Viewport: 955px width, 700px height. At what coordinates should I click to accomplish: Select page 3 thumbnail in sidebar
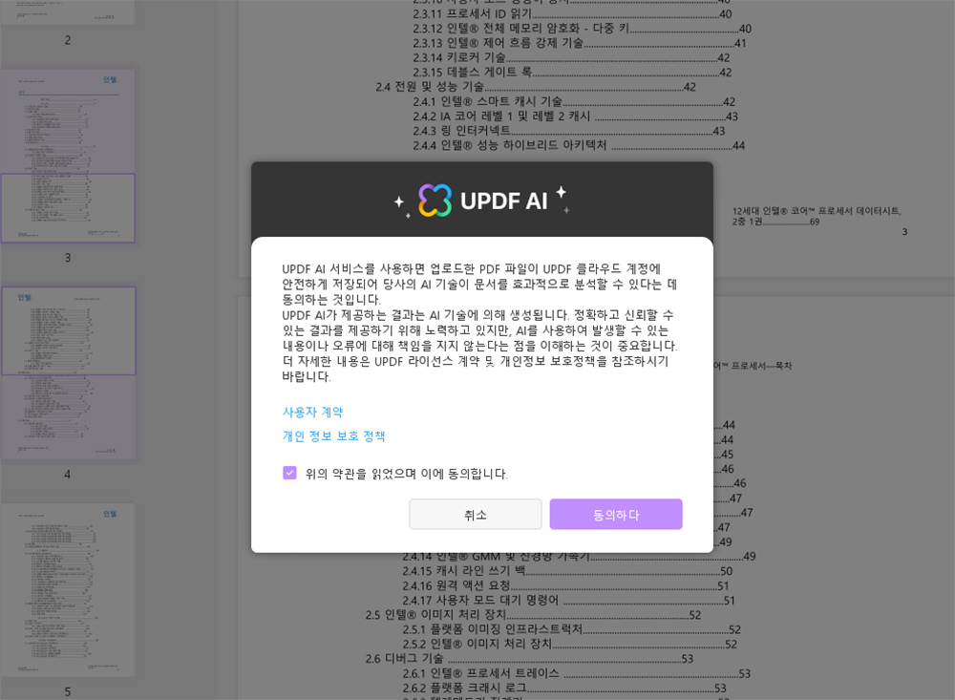click(68, 156)
